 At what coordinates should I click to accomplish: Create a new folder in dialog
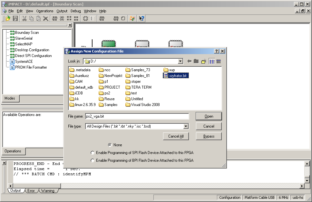(204, 61)
